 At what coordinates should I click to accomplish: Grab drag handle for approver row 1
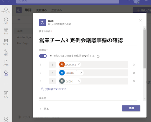pyautogui.click(x=40, y=65)
